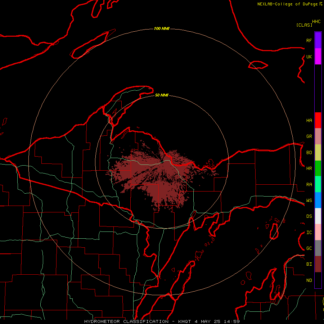Image resolution: width=324 pixels, height=324 pixels.
Task: Click the WS blue legend swatch
Action: coord(318,200)
